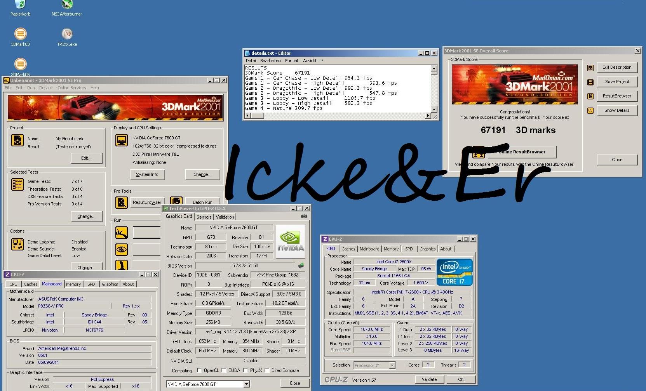Click the Edit... button under Project

(x=87, y=158)
